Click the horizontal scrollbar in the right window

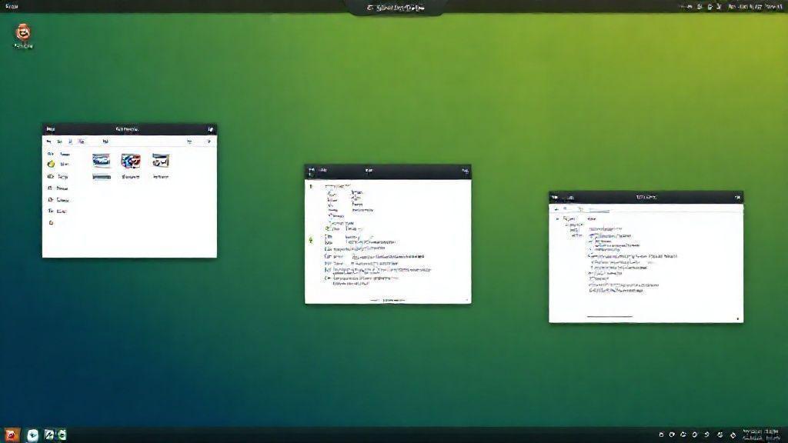click(x=609, y=316)
